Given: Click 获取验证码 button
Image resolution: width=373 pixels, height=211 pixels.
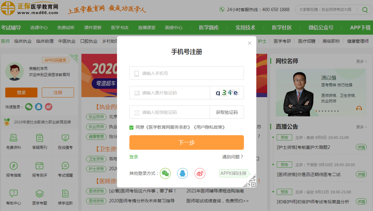Looking at the screenshot, I should (227, 112).
